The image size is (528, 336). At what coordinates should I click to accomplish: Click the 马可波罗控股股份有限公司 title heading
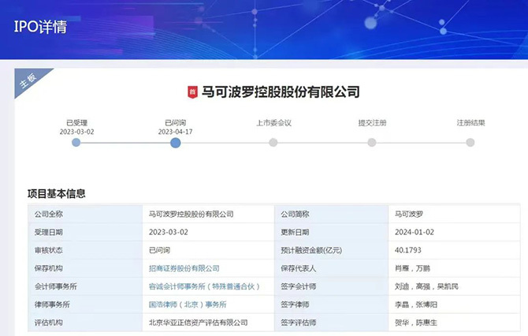coord(281,92)
